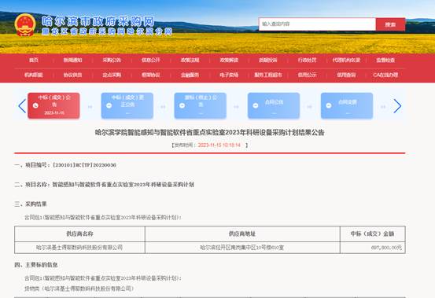Select the 废标（终止）公告 stage card
Viewport: 435px width, 298px height.
click(201, 105)
